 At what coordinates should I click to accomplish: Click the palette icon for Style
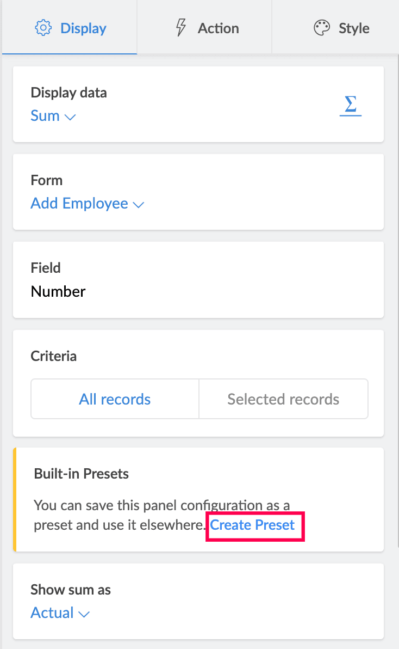(322, 28)
